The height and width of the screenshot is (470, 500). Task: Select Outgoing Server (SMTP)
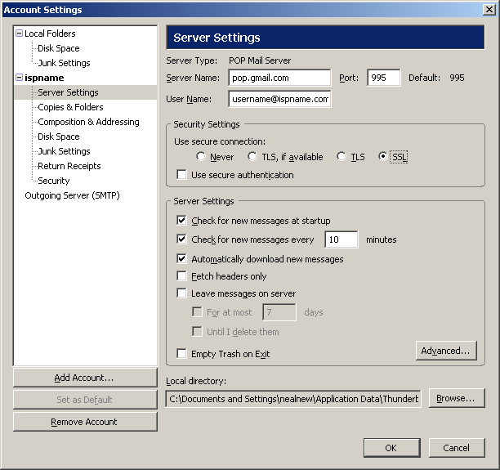(x=72, y=195)
